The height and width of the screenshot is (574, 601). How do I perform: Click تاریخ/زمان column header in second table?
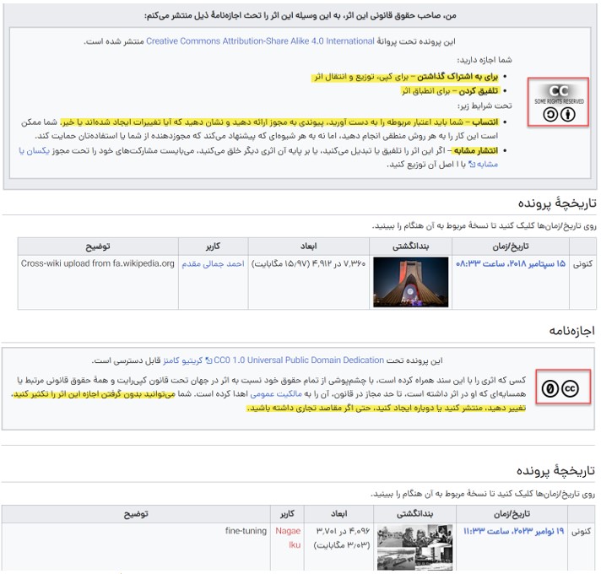[512, 513]
